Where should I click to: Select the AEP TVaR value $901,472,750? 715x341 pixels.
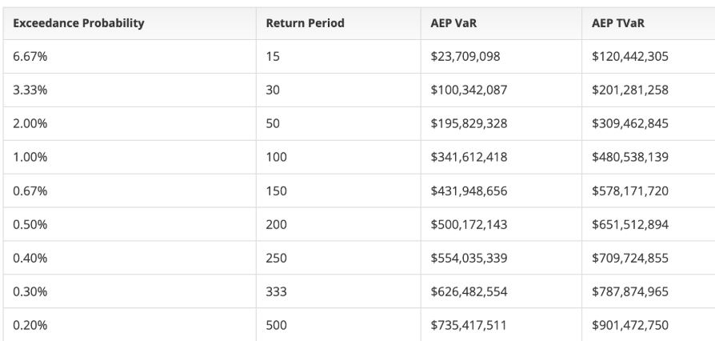tap(630, 326)
